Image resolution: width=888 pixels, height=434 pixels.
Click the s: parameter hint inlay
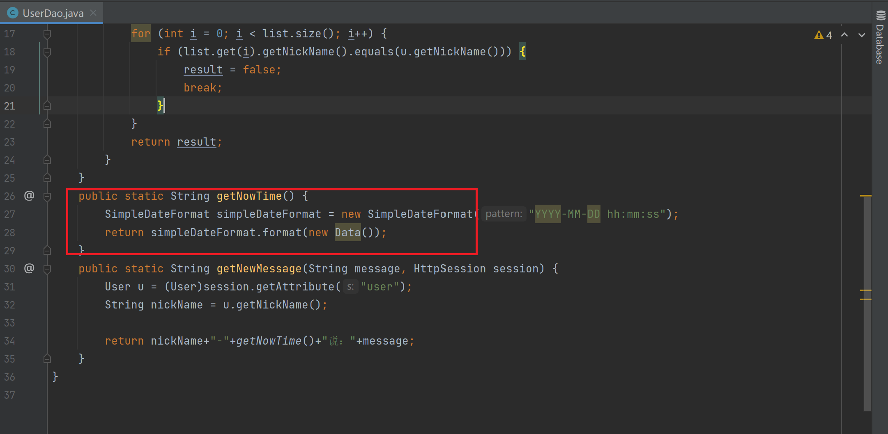[x=350, y=286]
